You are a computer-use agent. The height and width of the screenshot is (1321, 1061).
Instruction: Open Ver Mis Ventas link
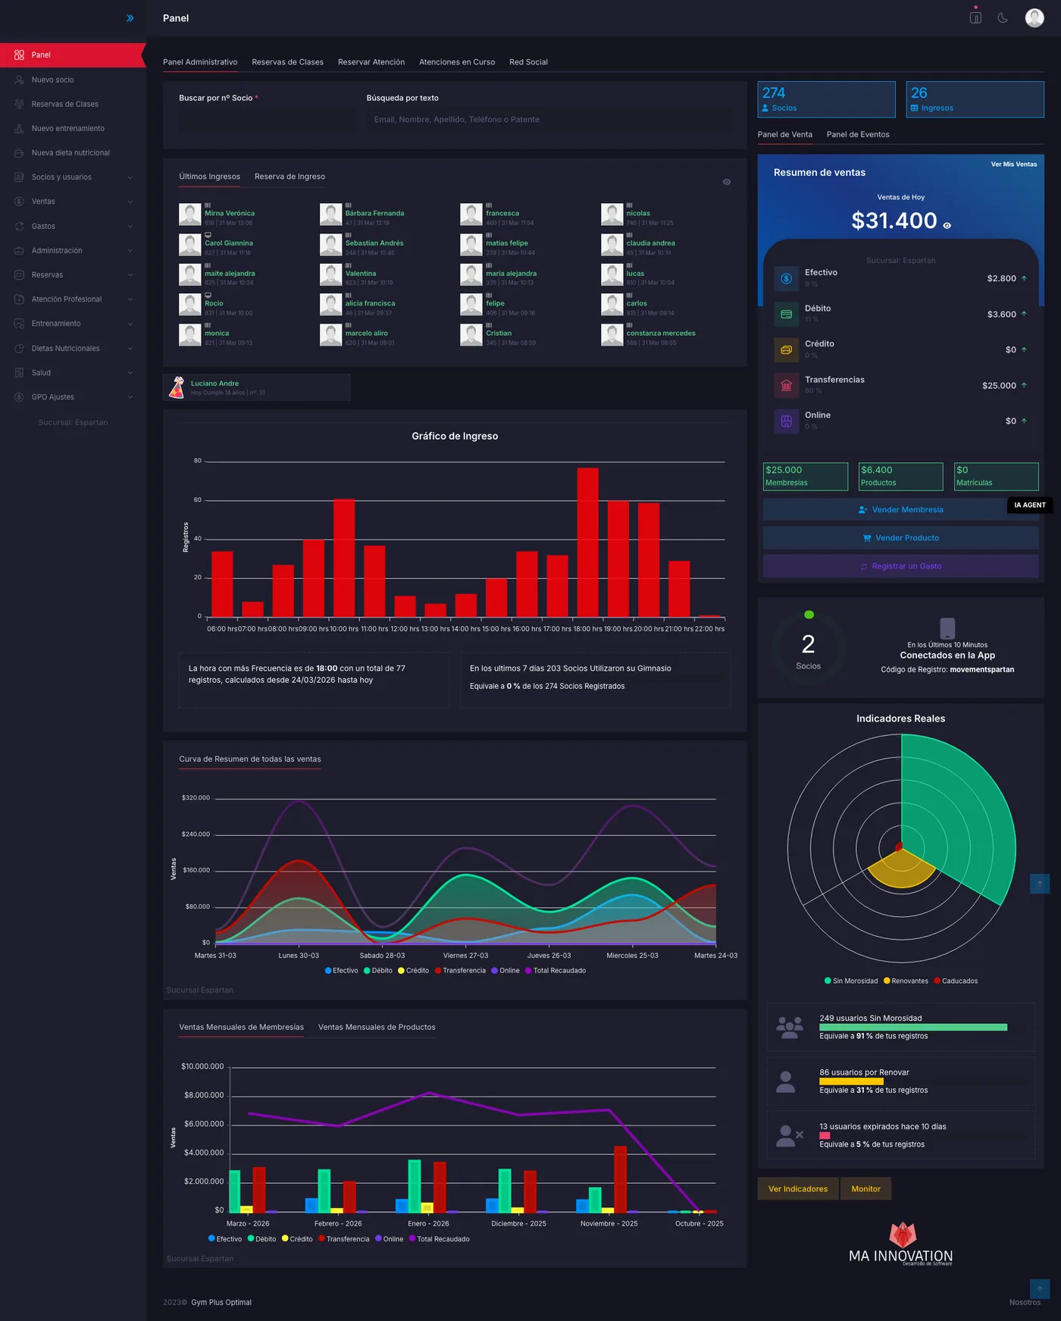tap(1014, 164)
